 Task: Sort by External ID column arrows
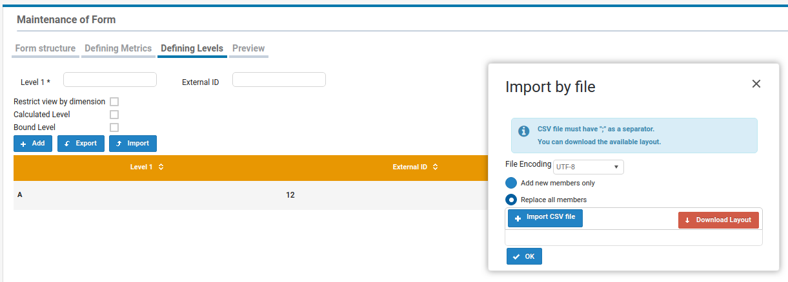coord(436,167)
